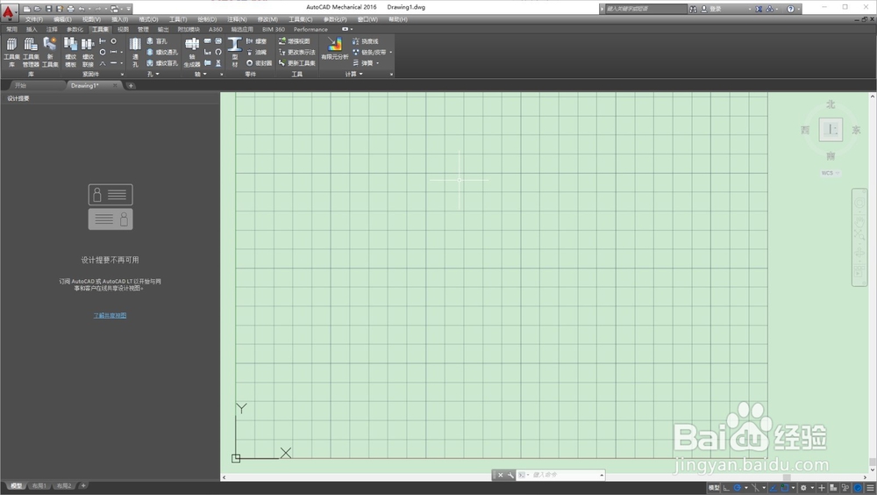
Task: Click the Open file icon in quick access toolbar
Action: 38,9
